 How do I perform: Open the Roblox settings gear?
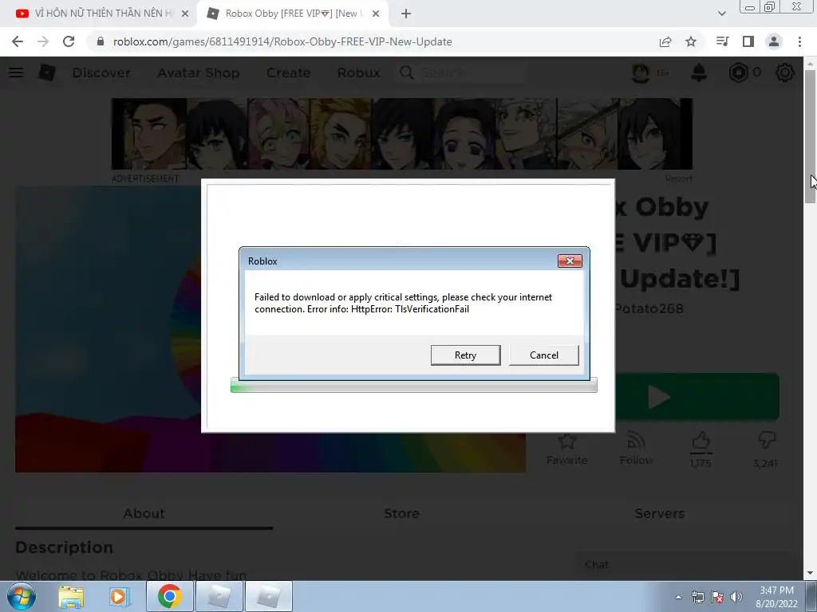[x=785, y=73]
